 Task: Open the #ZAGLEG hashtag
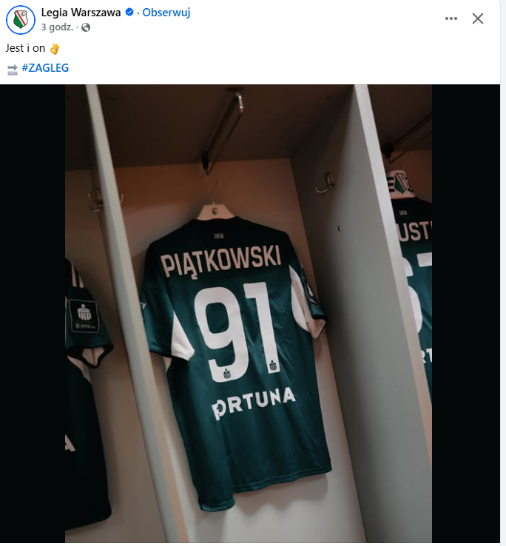tap(45, 67)
